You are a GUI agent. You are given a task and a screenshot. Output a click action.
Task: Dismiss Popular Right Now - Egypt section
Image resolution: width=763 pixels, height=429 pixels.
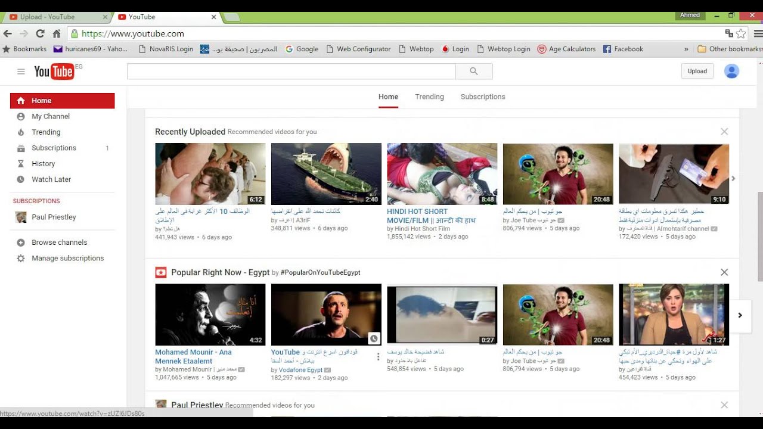tap(724, 272)
